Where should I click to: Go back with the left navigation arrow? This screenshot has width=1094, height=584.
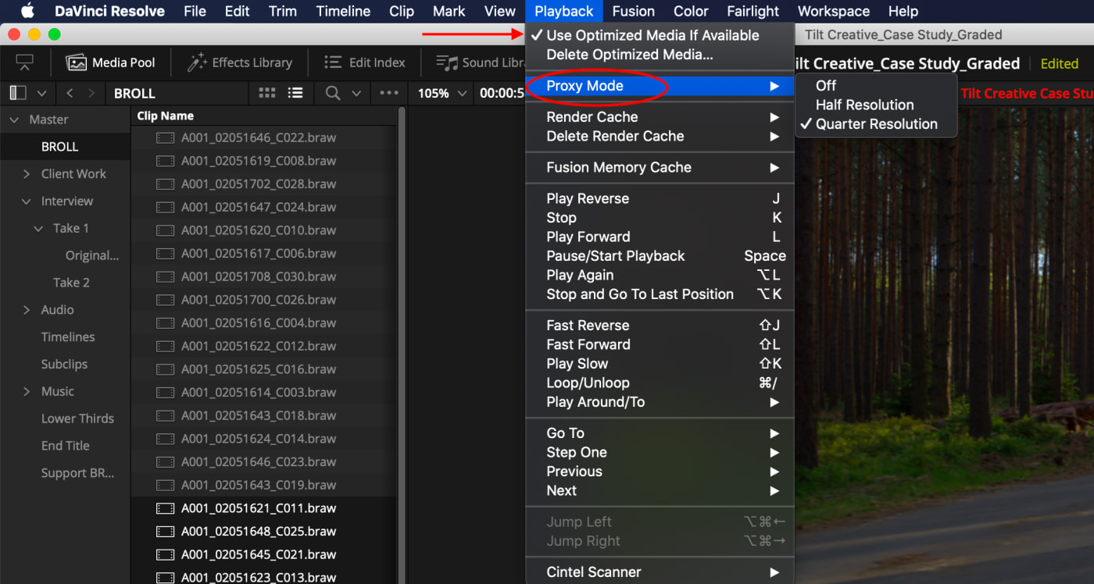click(x=70, y=93)
